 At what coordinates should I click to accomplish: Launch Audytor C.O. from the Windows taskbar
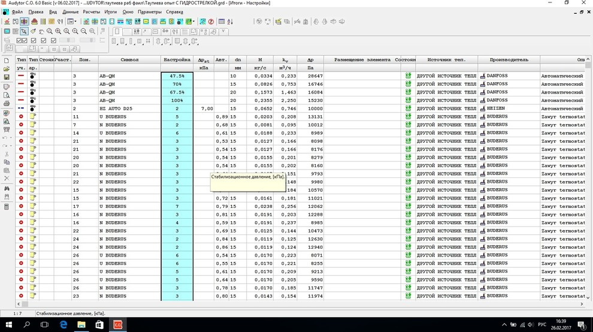[118, 324]
